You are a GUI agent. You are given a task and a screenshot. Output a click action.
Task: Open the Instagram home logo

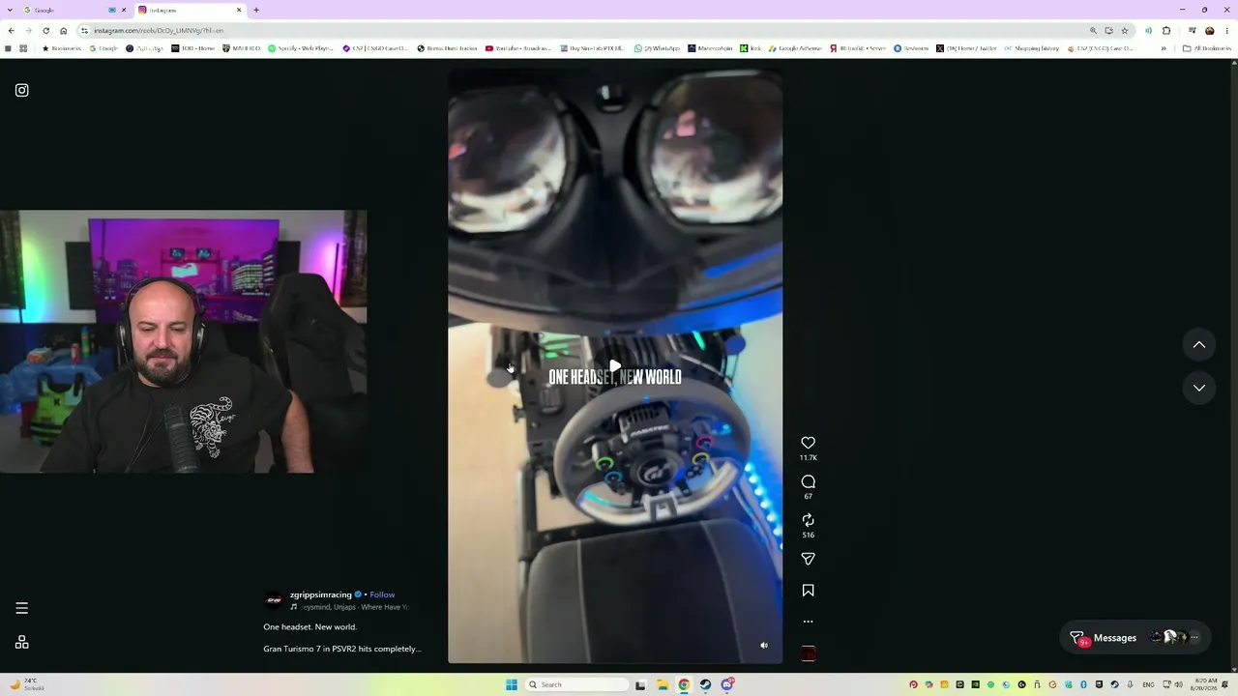click(22, 91)
